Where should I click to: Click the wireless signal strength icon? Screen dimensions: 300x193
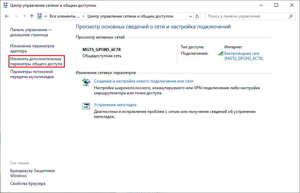point(221,53)
